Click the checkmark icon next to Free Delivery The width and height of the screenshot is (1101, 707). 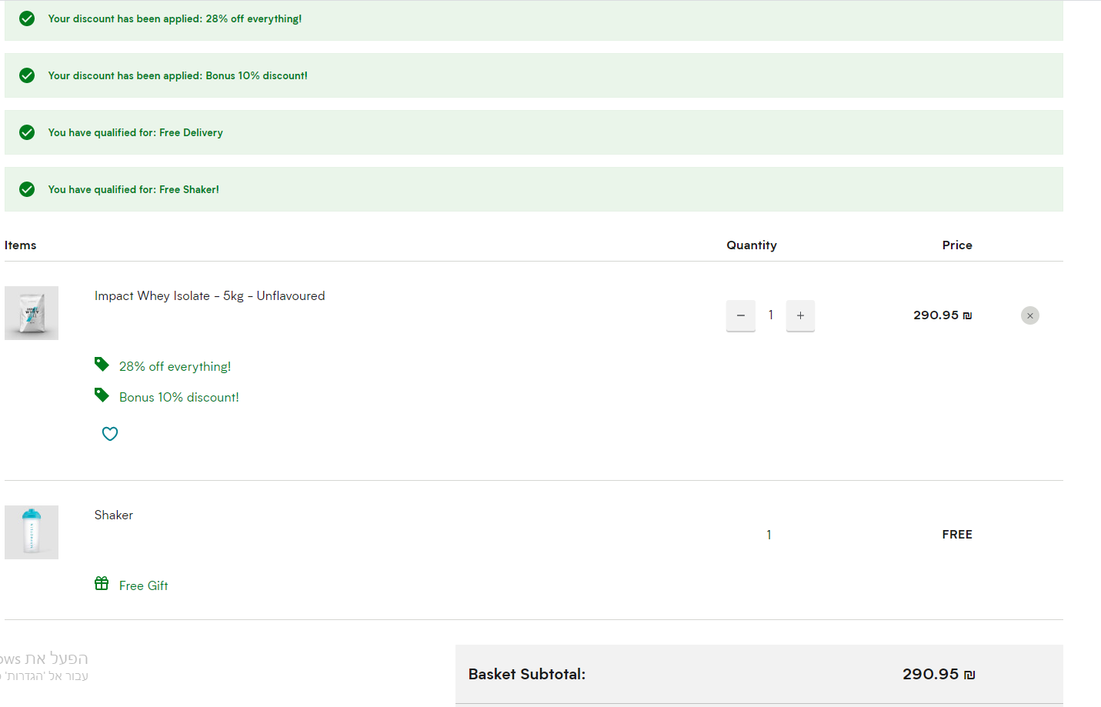pos(27,132)
